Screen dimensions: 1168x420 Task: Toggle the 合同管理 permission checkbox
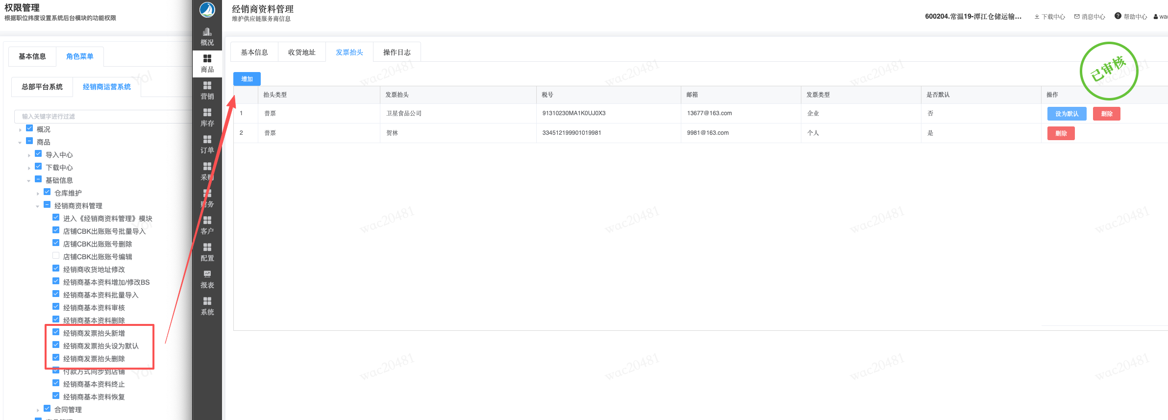(47, 409)
